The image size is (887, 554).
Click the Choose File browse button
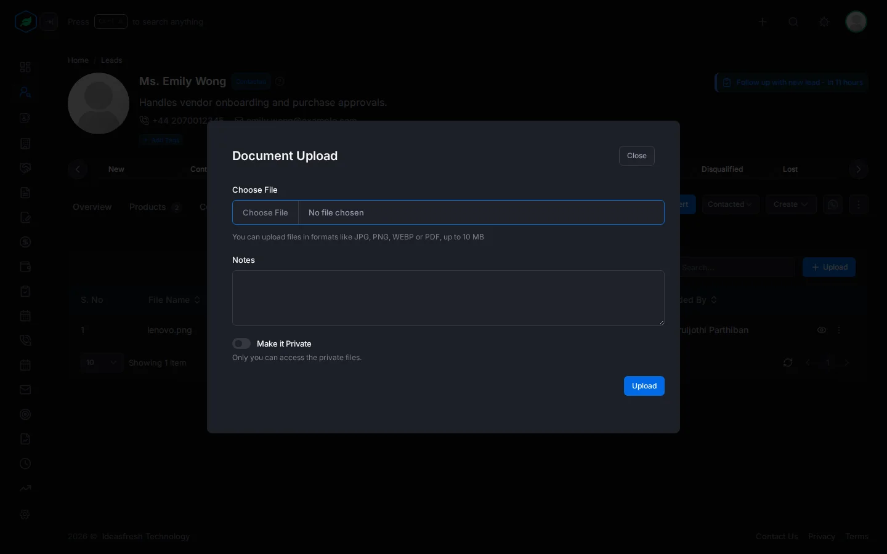265,212
